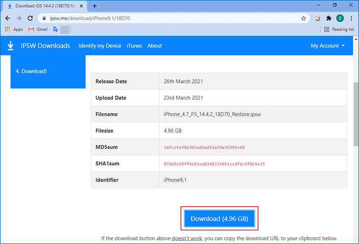
Task: View site info via the padlock icon
Action: pyautogui.click(x=45, y=18)
